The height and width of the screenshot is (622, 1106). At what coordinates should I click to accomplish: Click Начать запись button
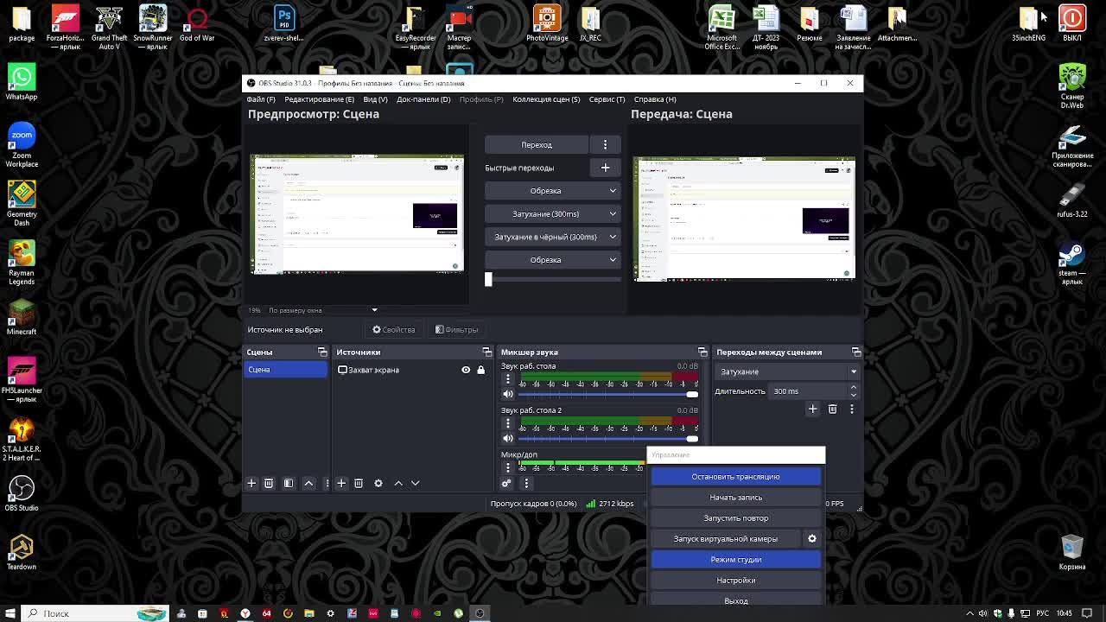pyautogui.click(x=735, y=497)
